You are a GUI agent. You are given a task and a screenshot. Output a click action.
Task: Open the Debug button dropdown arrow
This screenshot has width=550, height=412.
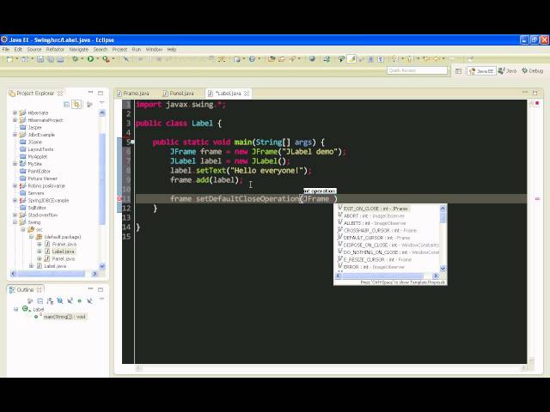point(82,59)
